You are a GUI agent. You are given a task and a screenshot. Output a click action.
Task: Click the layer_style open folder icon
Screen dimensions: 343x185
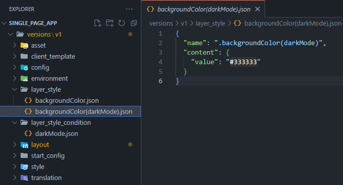[24, 89]
